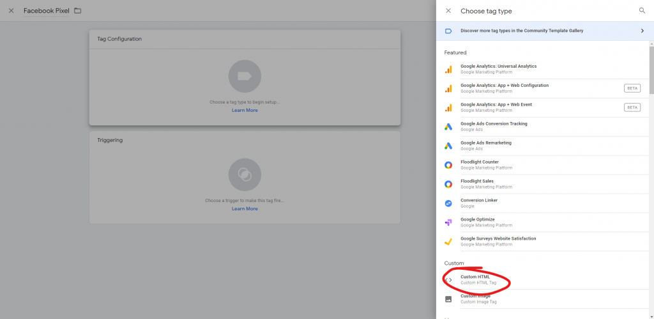
Task: Click scrollbar up arrow in tag panel
Action: pyautogui.click(x=651, y=43)
